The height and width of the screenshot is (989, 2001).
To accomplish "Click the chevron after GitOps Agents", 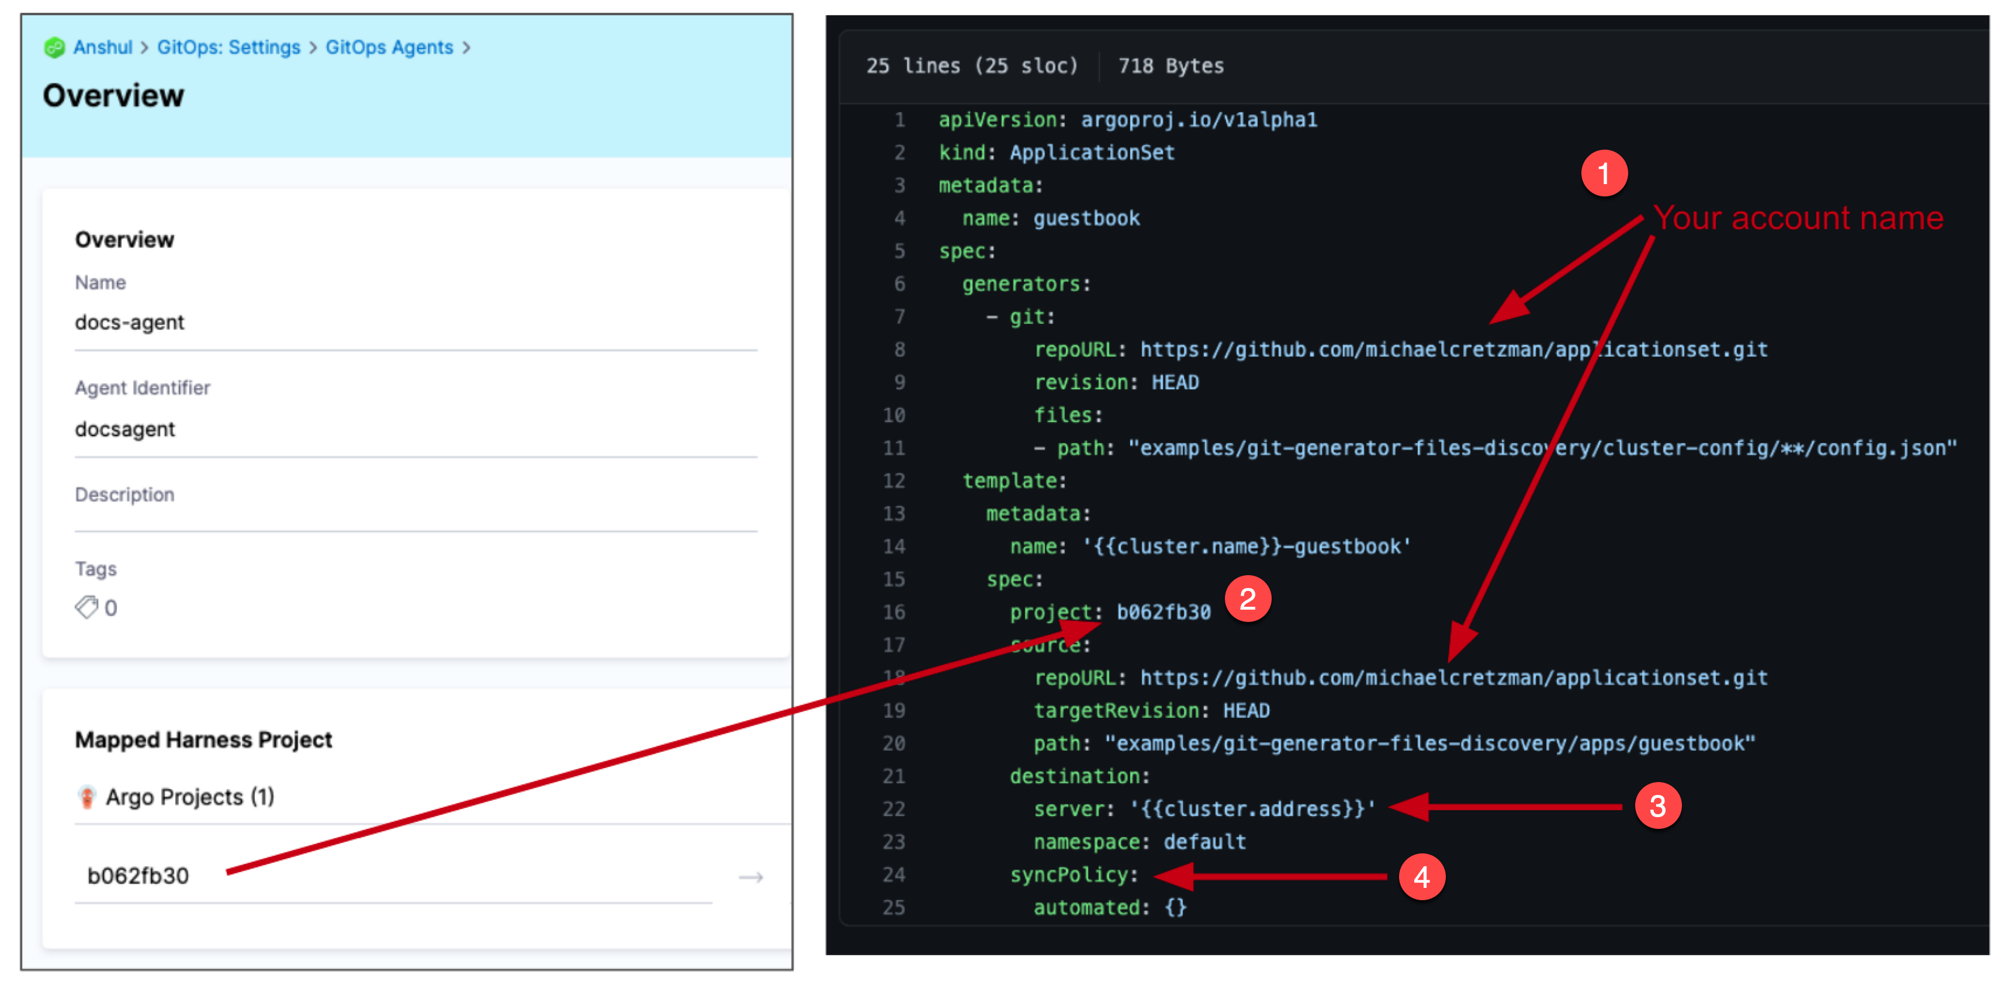I will (x=466, y=47).
